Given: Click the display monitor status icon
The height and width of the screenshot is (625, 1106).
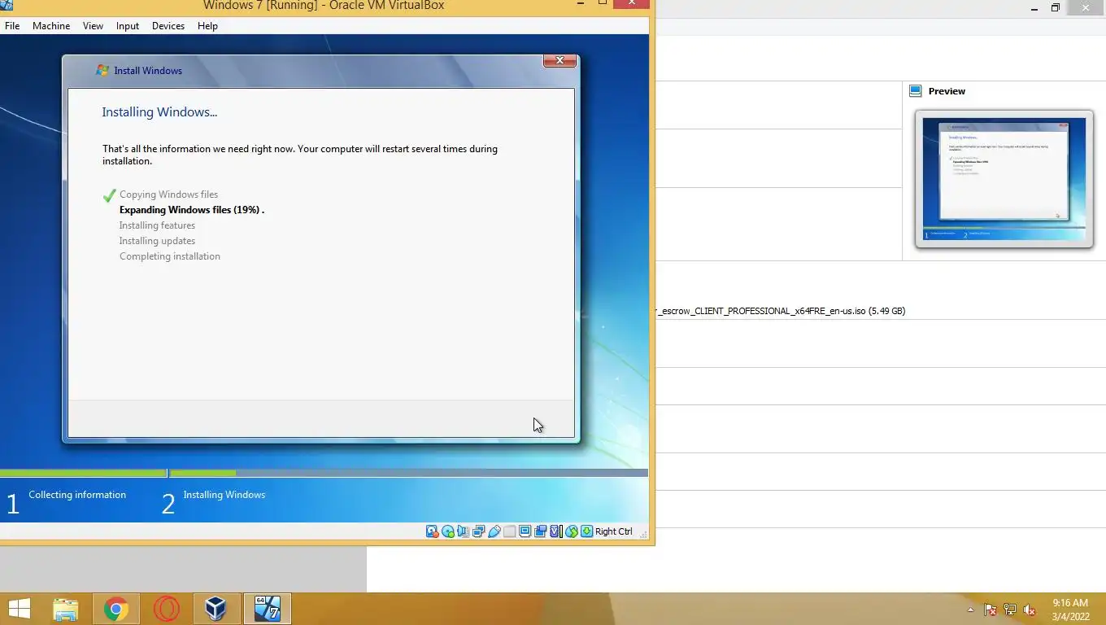Looking at the screenshot, I should pyautogui.click(x=525, y=531).
